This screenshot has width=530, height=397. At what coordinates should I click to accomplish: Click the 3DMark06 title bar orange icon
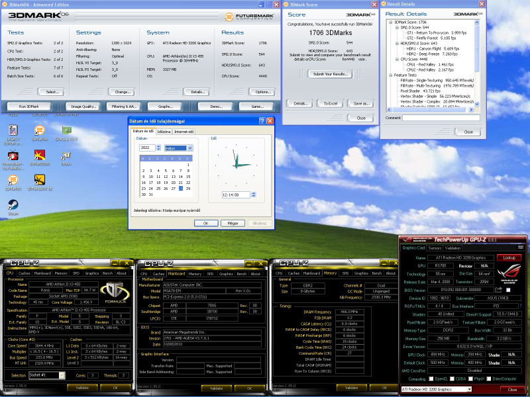[5, 5]
